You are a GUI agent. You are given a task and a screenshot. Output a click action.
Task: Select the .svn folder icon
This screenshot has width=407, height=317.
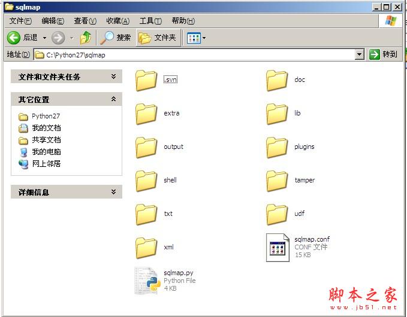(146, 80)
